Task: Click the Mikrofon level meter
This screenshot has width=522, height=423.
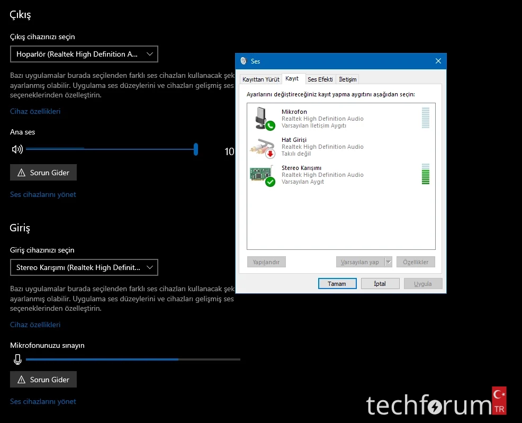Action: 426,118
